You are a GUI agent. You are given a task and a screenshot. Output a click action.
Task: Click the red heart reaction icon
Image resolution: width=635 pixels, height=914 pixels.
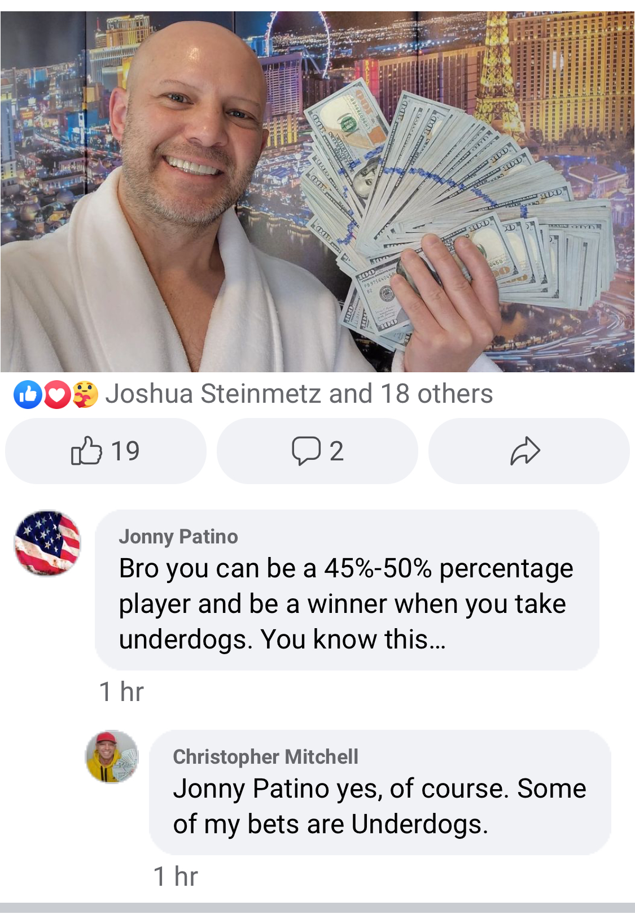click(x=56, y=394)
